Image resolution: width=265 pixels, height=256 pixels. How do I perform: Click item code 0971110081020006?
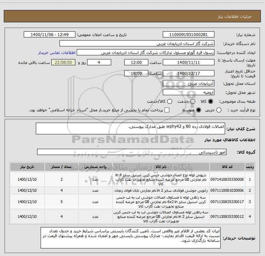pos(227,190)
